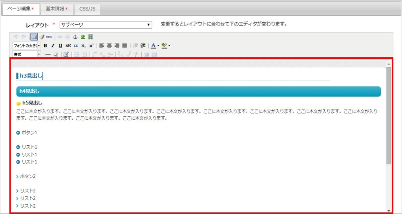Toggle bold formatting
The image size is (402, 214).
coord(46,46)
